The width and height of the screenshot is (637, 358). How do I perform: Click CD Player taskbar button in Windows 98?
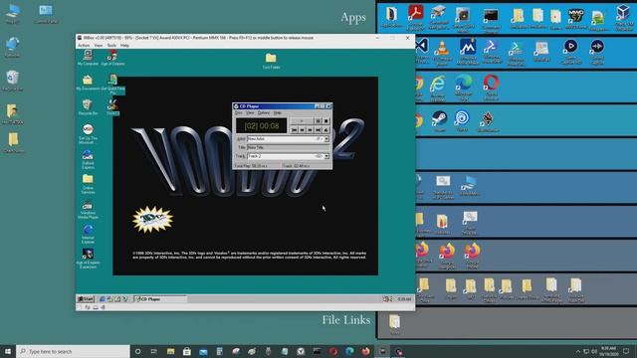(160, 299)
